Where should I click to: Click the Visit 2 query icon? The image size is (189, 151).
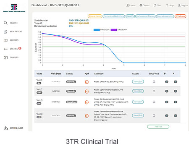tap(87, 91)
